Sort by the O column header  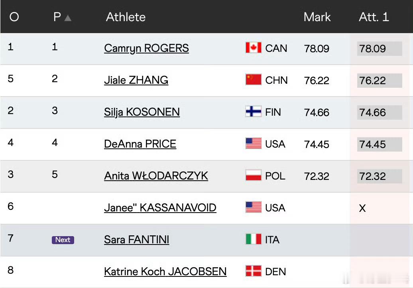[x=14, y=17]
